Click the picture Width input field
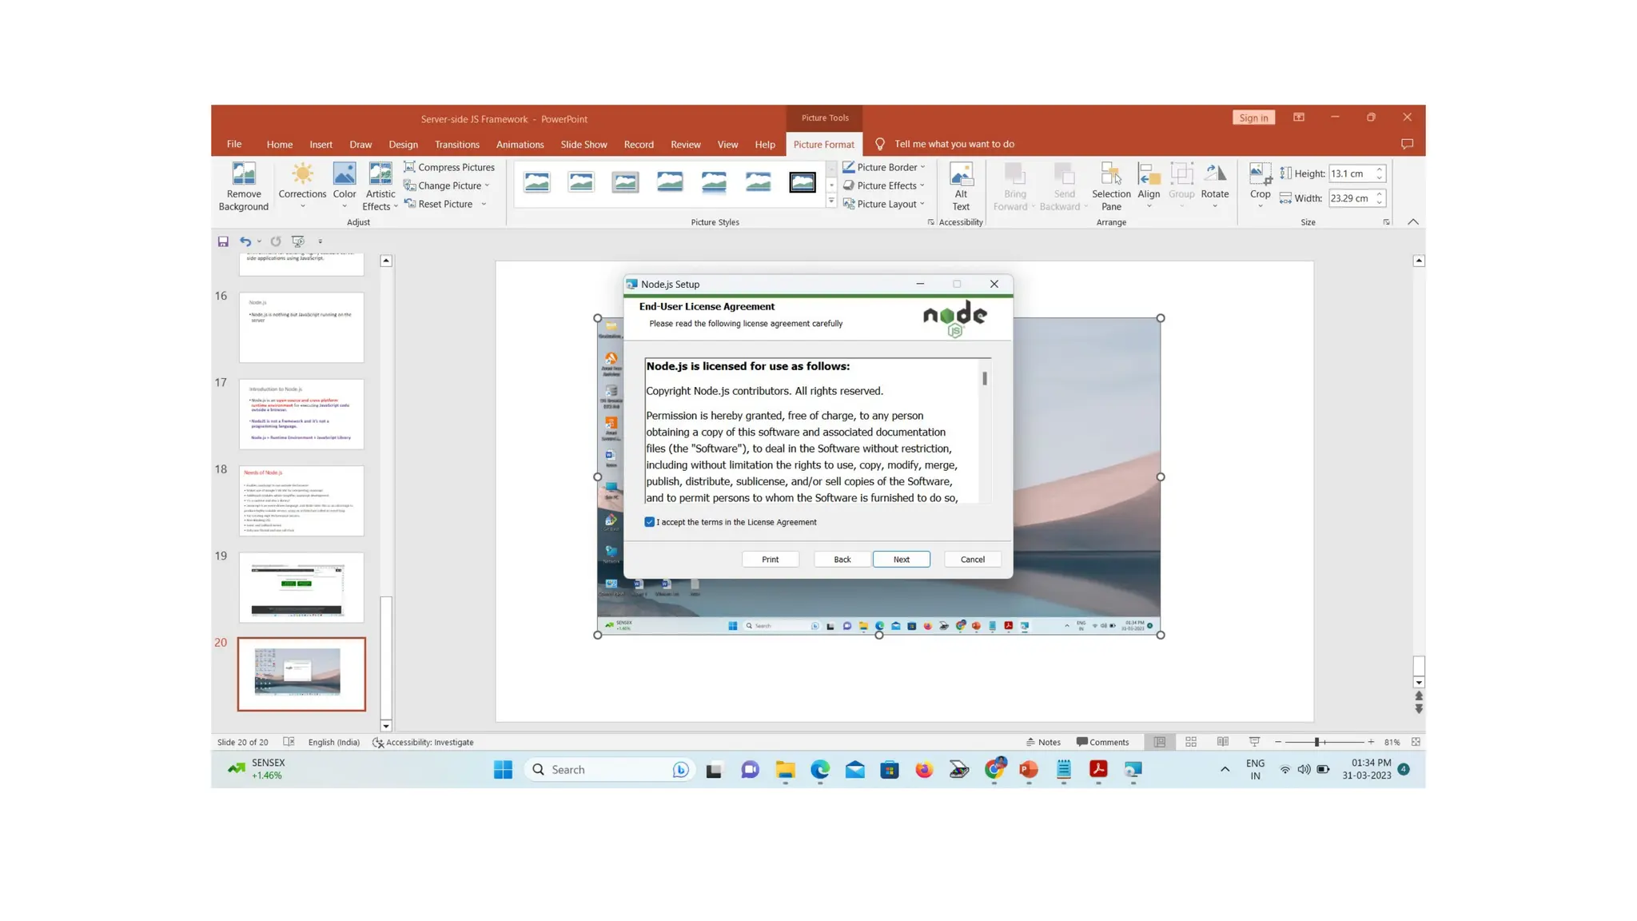This screenshot has height=921, width=1637. (x=1351, y=198)
